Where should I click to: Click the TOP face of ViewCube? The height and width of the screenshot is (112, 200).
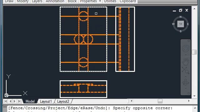[x=181, y=24]
